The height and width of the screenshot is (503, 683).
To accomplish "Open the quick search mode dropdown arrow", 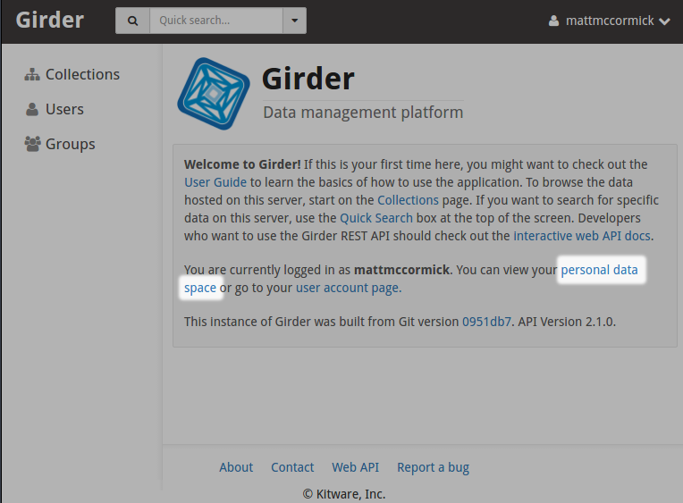I will (x=294, y=21).
